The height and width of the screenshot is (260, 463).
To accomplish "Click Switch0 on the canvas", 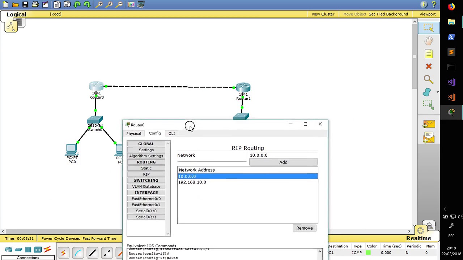I will (95, 120).
